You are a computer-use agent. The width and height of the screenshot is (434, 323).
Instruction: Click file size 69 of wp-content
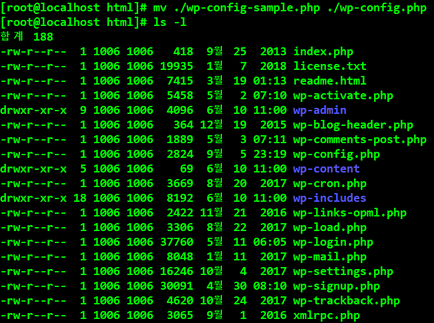pos(187,169)
